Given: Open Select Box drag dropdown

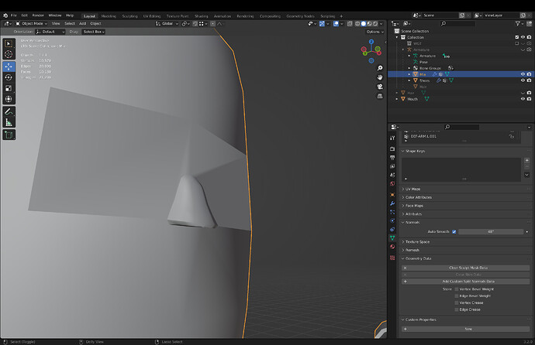Looking at the screenshot, I should [x=94, y=32].
